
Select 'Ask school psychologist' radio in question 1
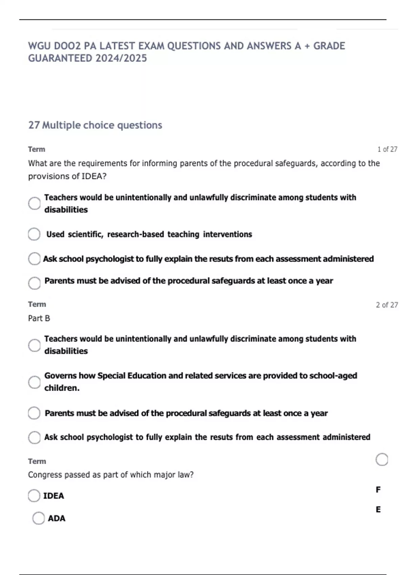tap(34, 259)
